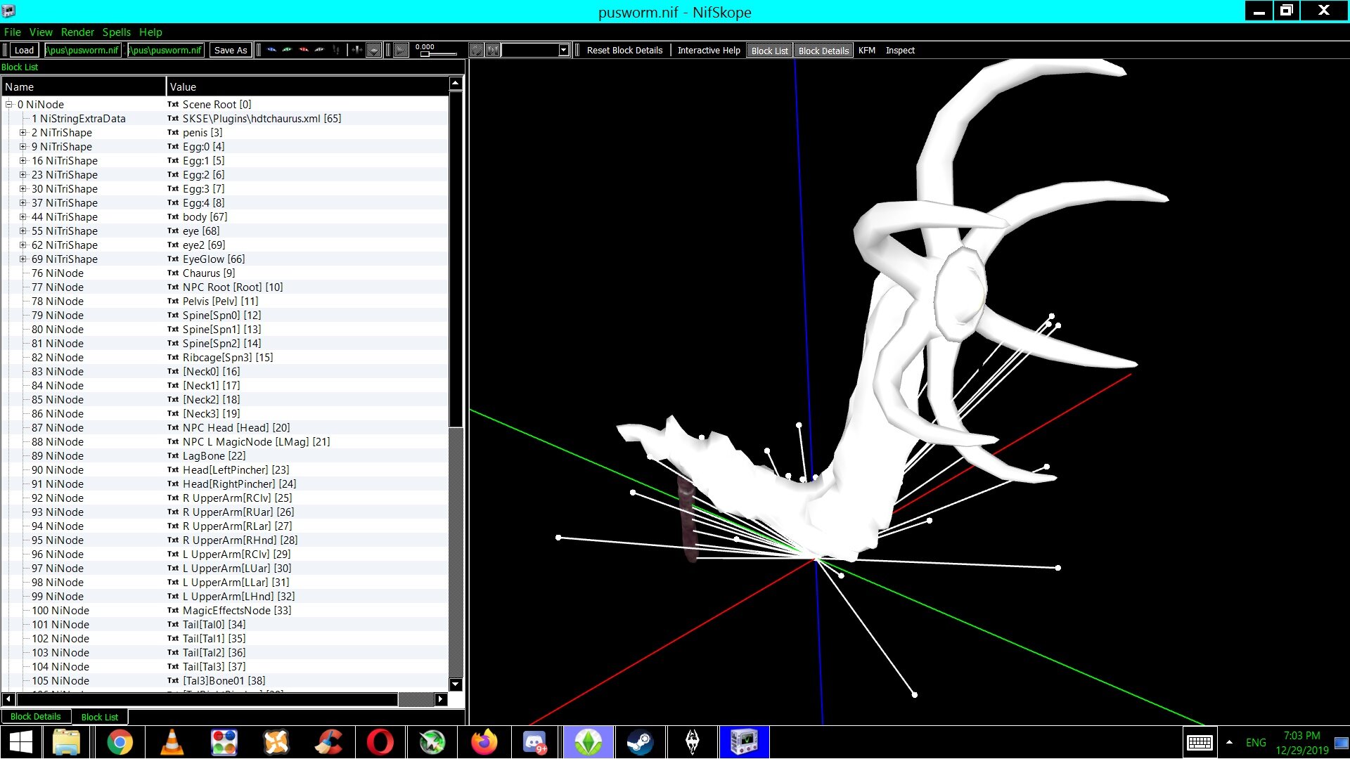Play the animation with the play button
This screenshot has width=1350, height=759.
click(401, 50)
